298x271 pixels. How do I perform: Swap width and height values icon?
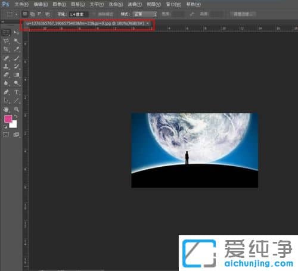point(192,14)
